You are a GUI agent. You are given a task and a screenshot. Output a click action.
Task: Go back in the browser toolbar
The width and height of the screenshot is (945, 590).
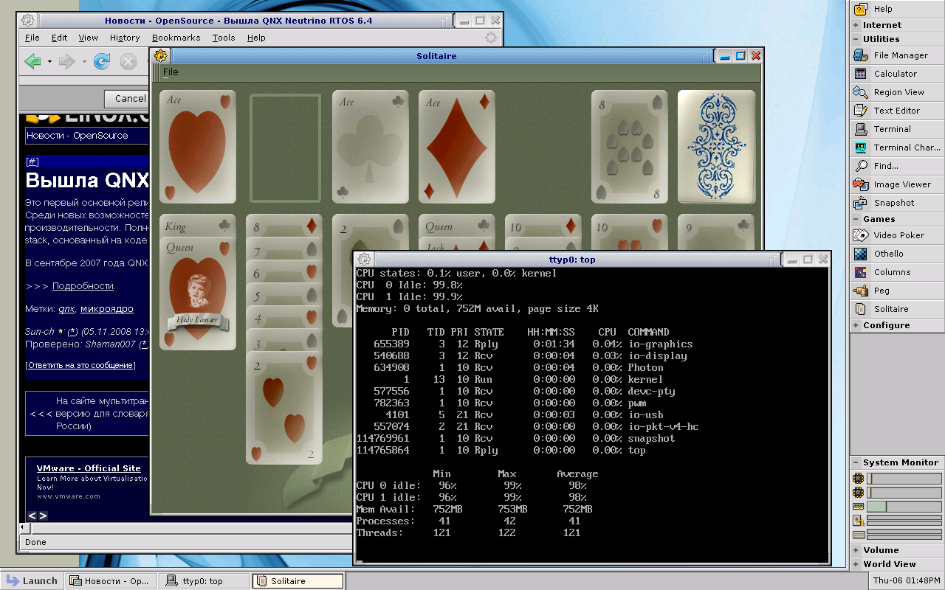tap(32, 62)
